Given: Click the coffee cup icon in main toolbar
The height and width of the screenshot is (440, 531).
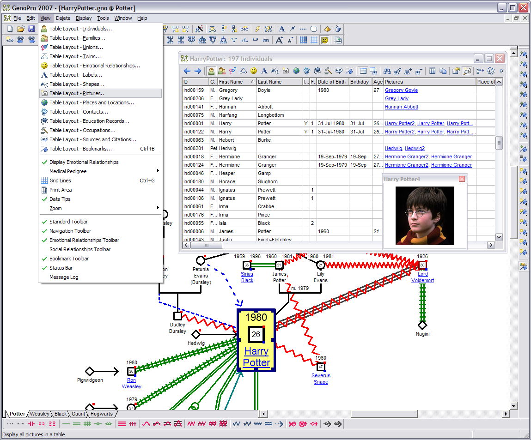Looking at the screenshot, I should (x=338, y=29).
